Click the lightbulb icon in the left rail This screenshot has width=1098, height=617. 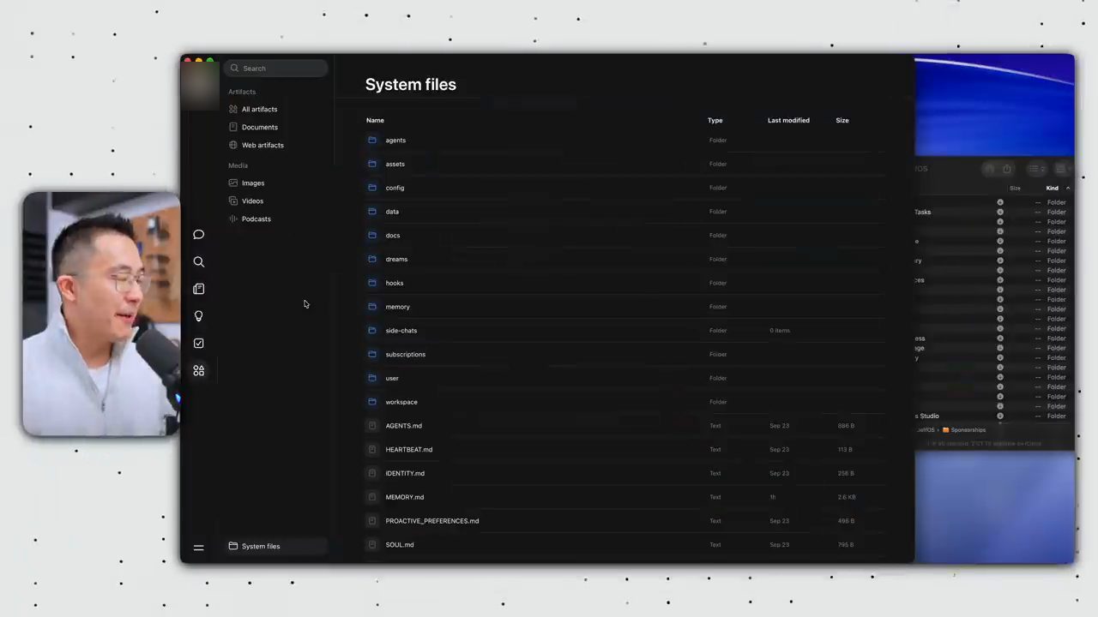[x=199, y=316]
